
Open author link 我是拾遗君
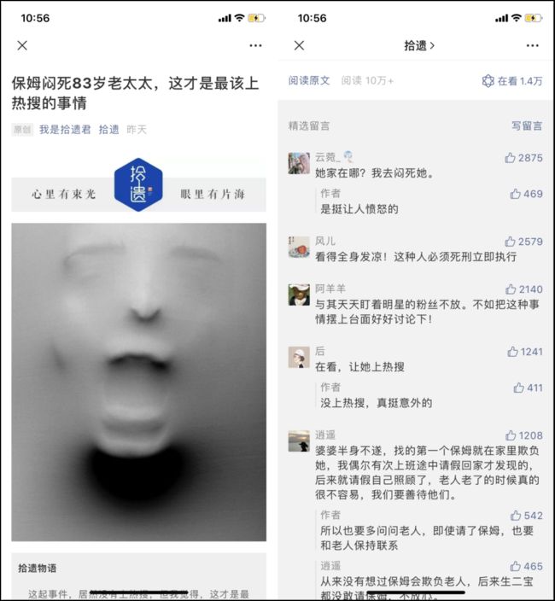pyautogui.click(x=65, y=130)
